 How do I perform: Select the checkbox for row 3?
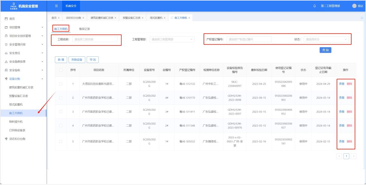pos(60,112)
